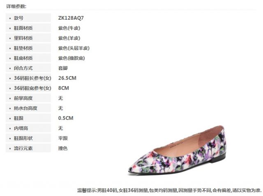Click the 鞋跟形状 label
This screenshot has height=196, width=263.
(23, 138)
